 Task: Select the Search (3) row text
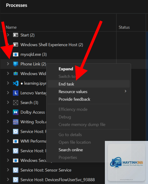point(29,103)
